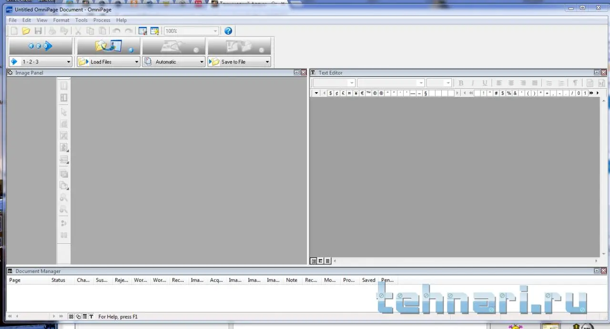Toggle align left in Text Editor
Image resolution: width=610 pixels, height=329 pixels.
pos(499,83)
